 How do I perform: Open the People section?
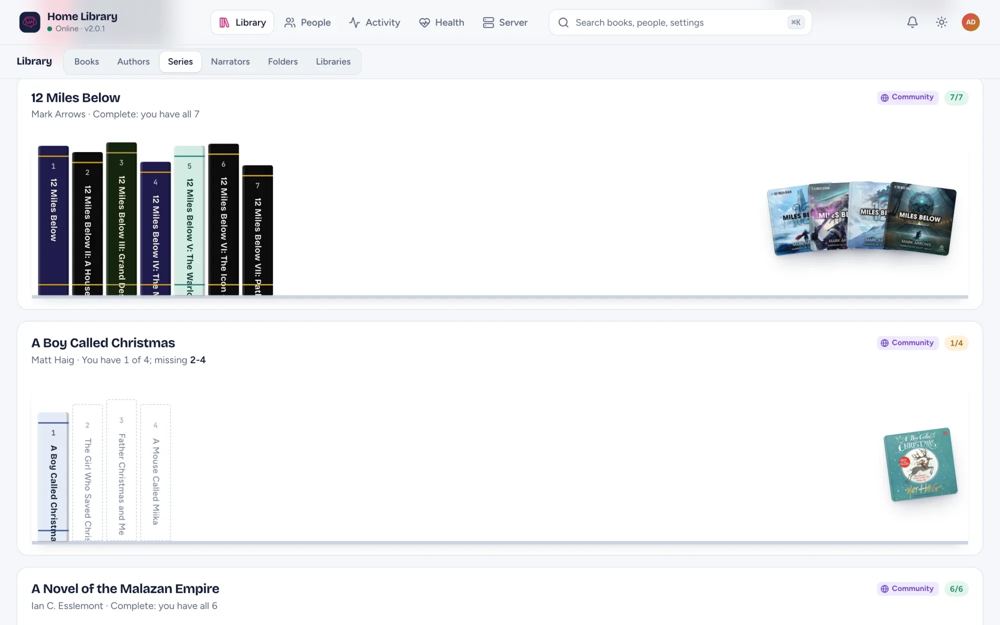coord(307,22)
